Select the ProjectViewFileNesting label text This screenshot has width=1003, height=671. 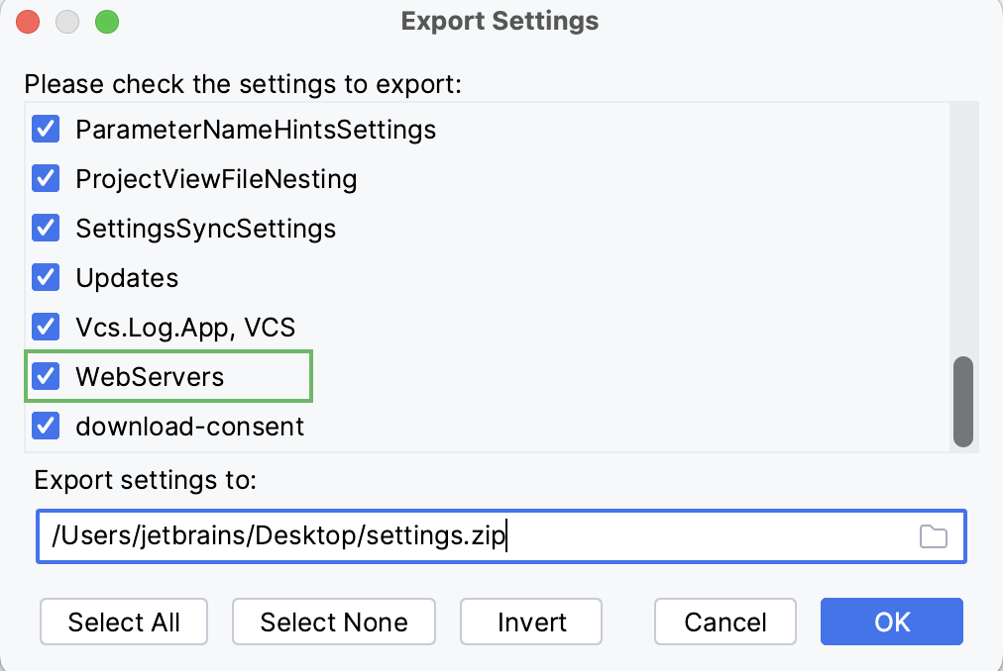[x=216, y=179]
